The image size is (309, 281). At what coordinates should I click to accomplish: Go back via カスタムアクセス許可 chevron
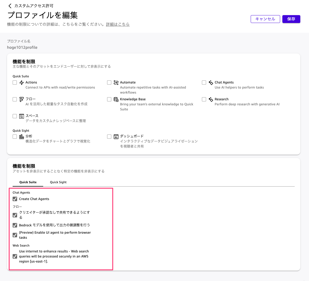pos(10,6)
